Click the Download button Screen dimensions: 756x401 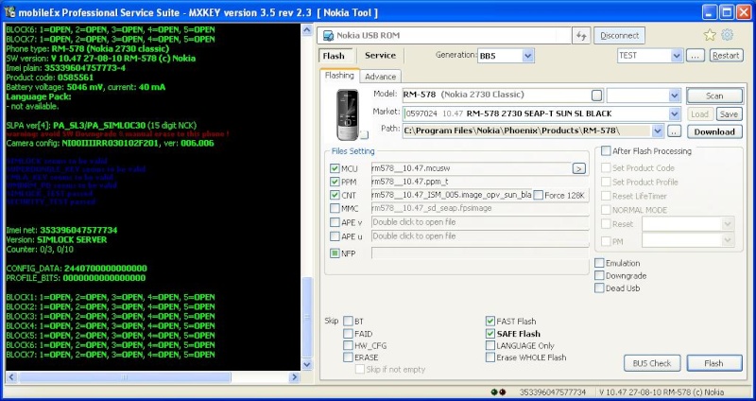[x=714, y=131]
